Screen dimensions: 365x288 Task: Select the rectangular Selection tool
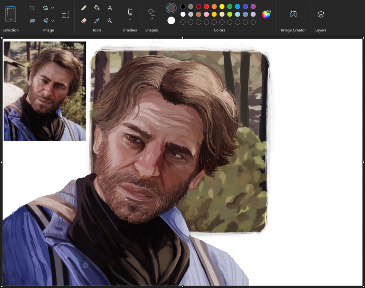pos(11,12)
